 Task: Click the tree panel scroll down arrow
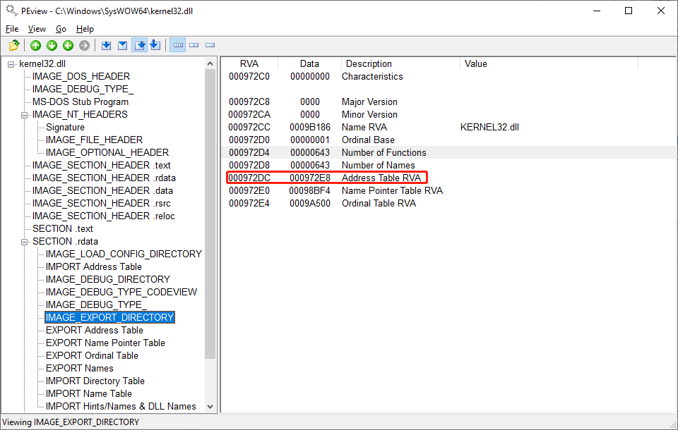[x=210, y=406]
